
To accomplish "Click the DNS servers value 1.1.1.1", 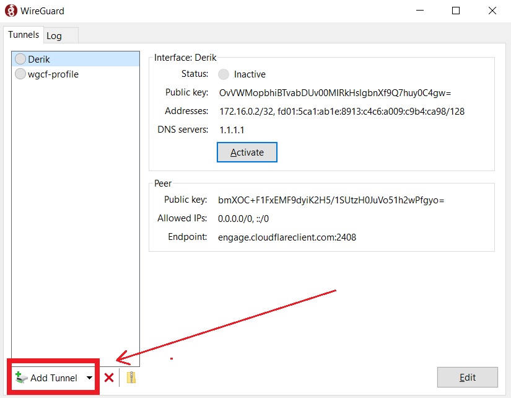I will point(232,130).
